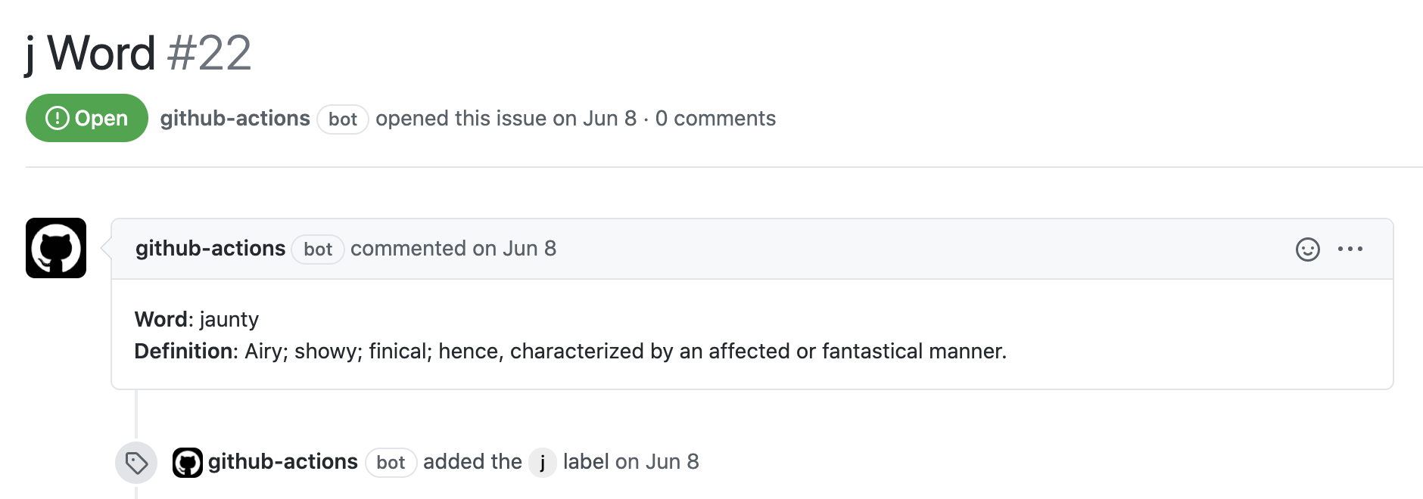Click the label tag icon in the timeline
This screenshot has width=1423, height=499.
pos(135,461)
